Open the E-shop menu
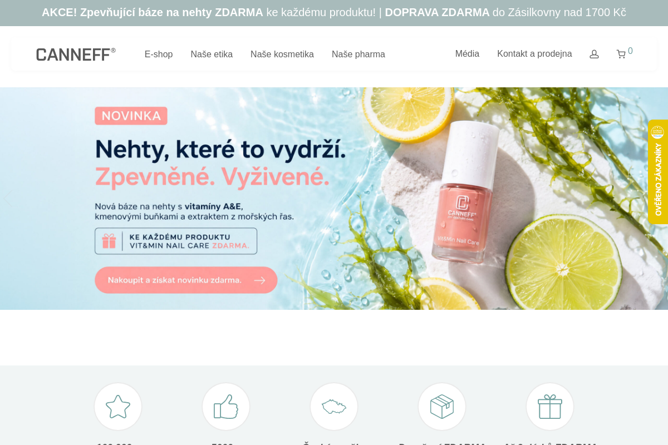Screen dimensions: 668x445 (159, 54)
